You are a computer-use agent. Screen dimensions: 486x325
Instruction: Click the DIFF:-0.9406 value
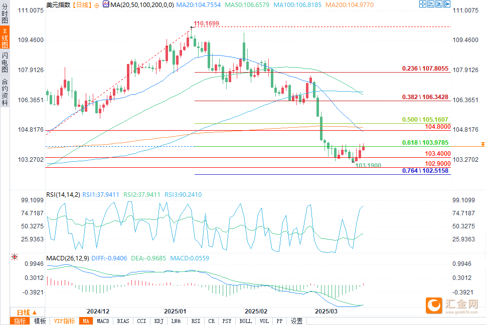(109, 258)
